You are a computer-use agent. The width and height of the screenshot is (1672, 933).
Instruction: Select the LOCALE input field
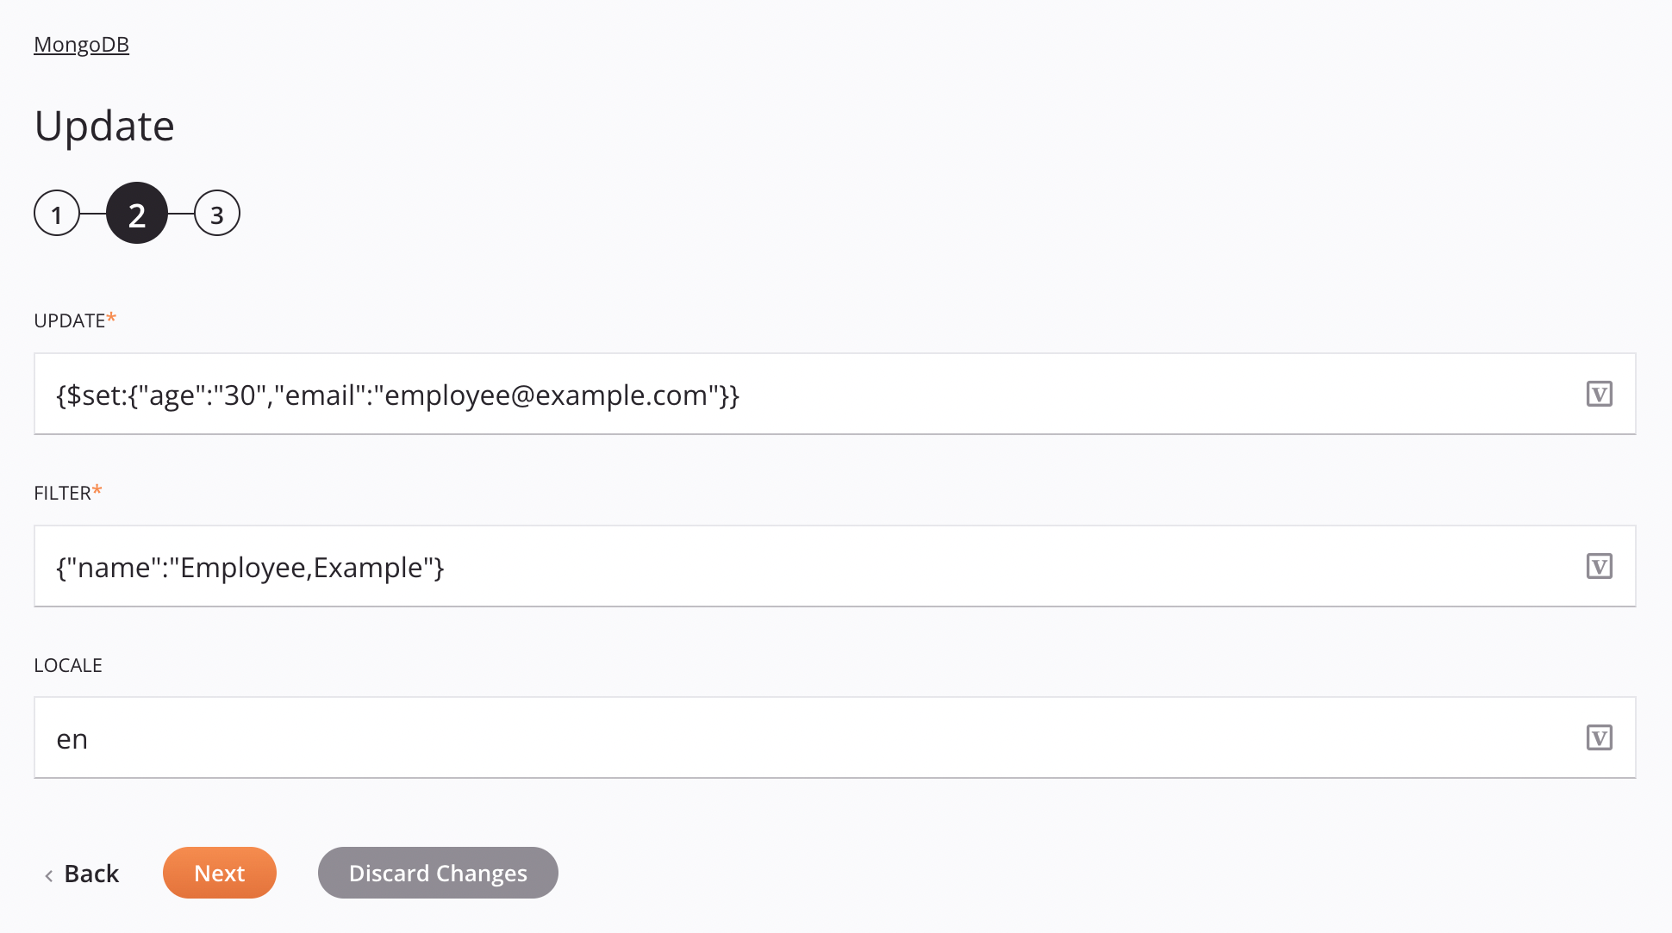[x=835, y=738]
